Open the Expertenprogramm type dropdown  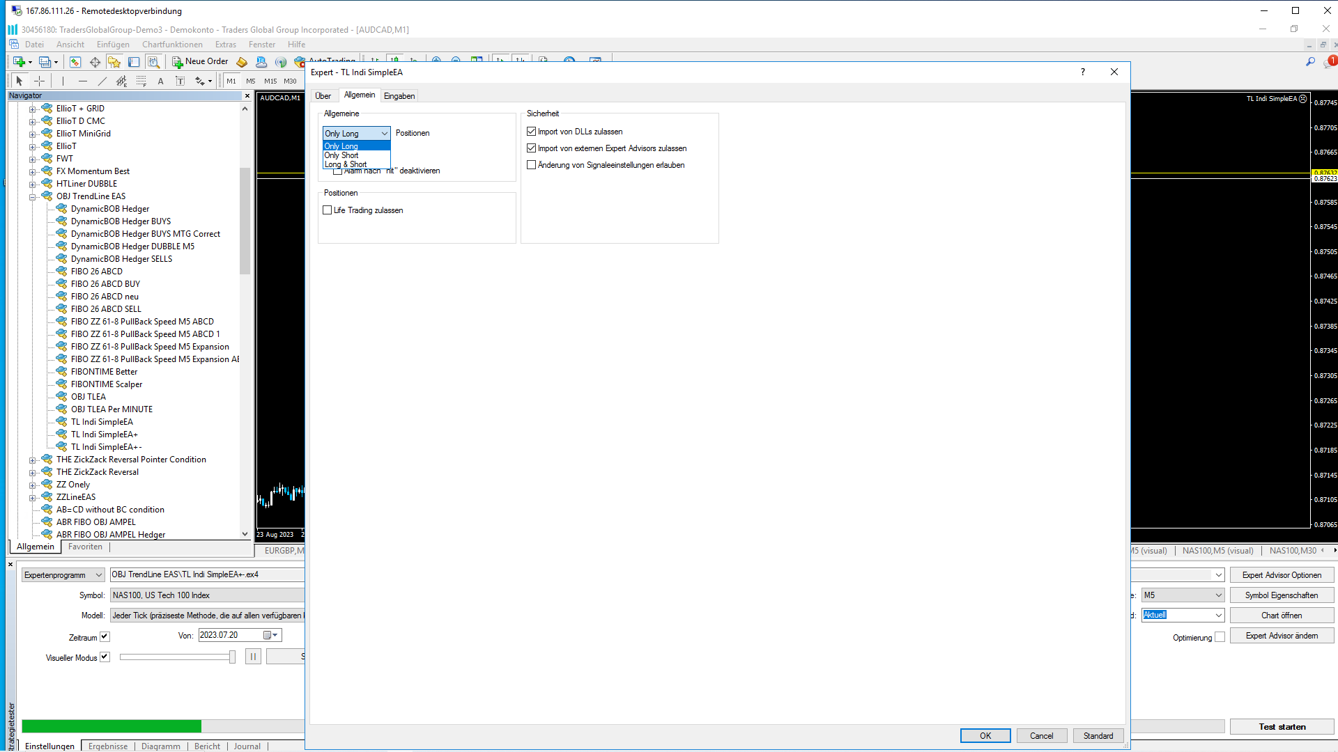coord(63,575)
